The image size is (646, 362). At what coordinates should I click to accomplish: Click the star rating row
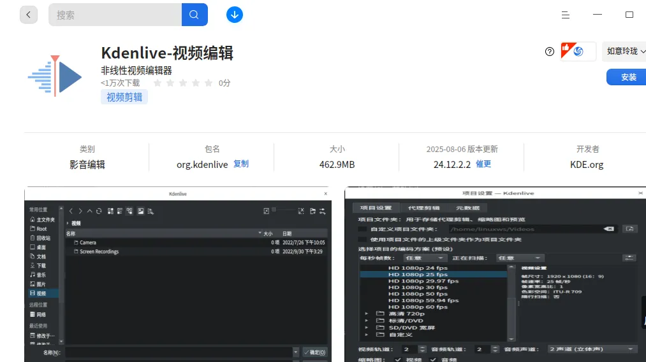click(x=183, y=83)
